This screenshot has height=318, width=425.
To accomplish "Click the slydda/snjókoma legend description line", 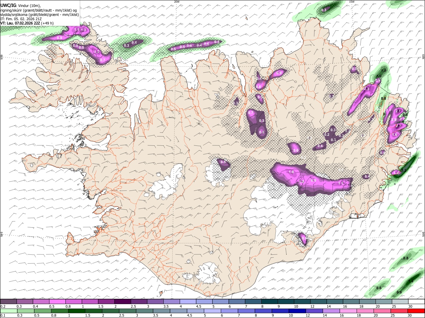I will (x=40, y=15).
